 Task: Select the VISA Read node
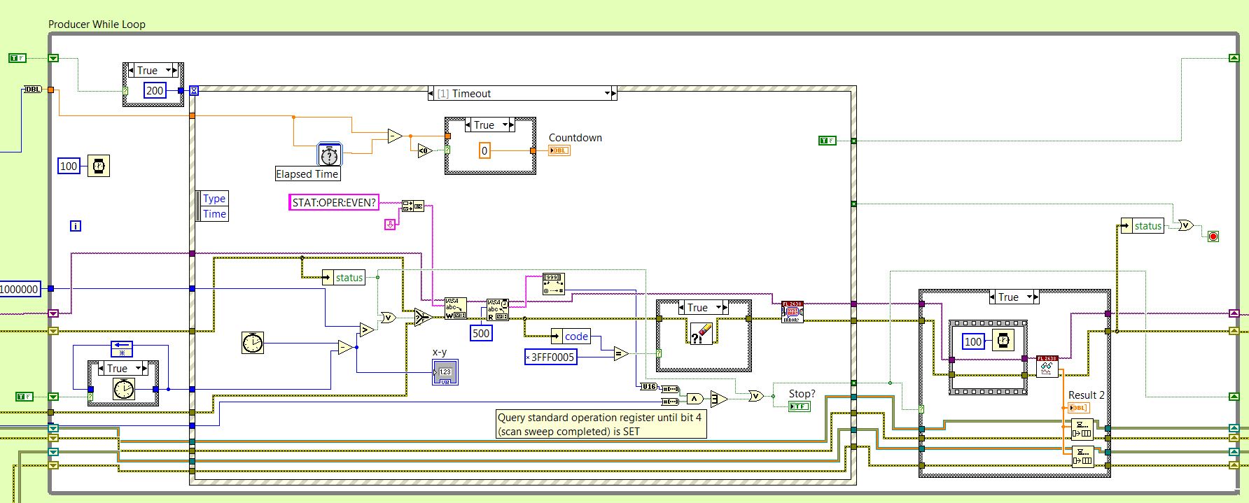click(498, 310)
